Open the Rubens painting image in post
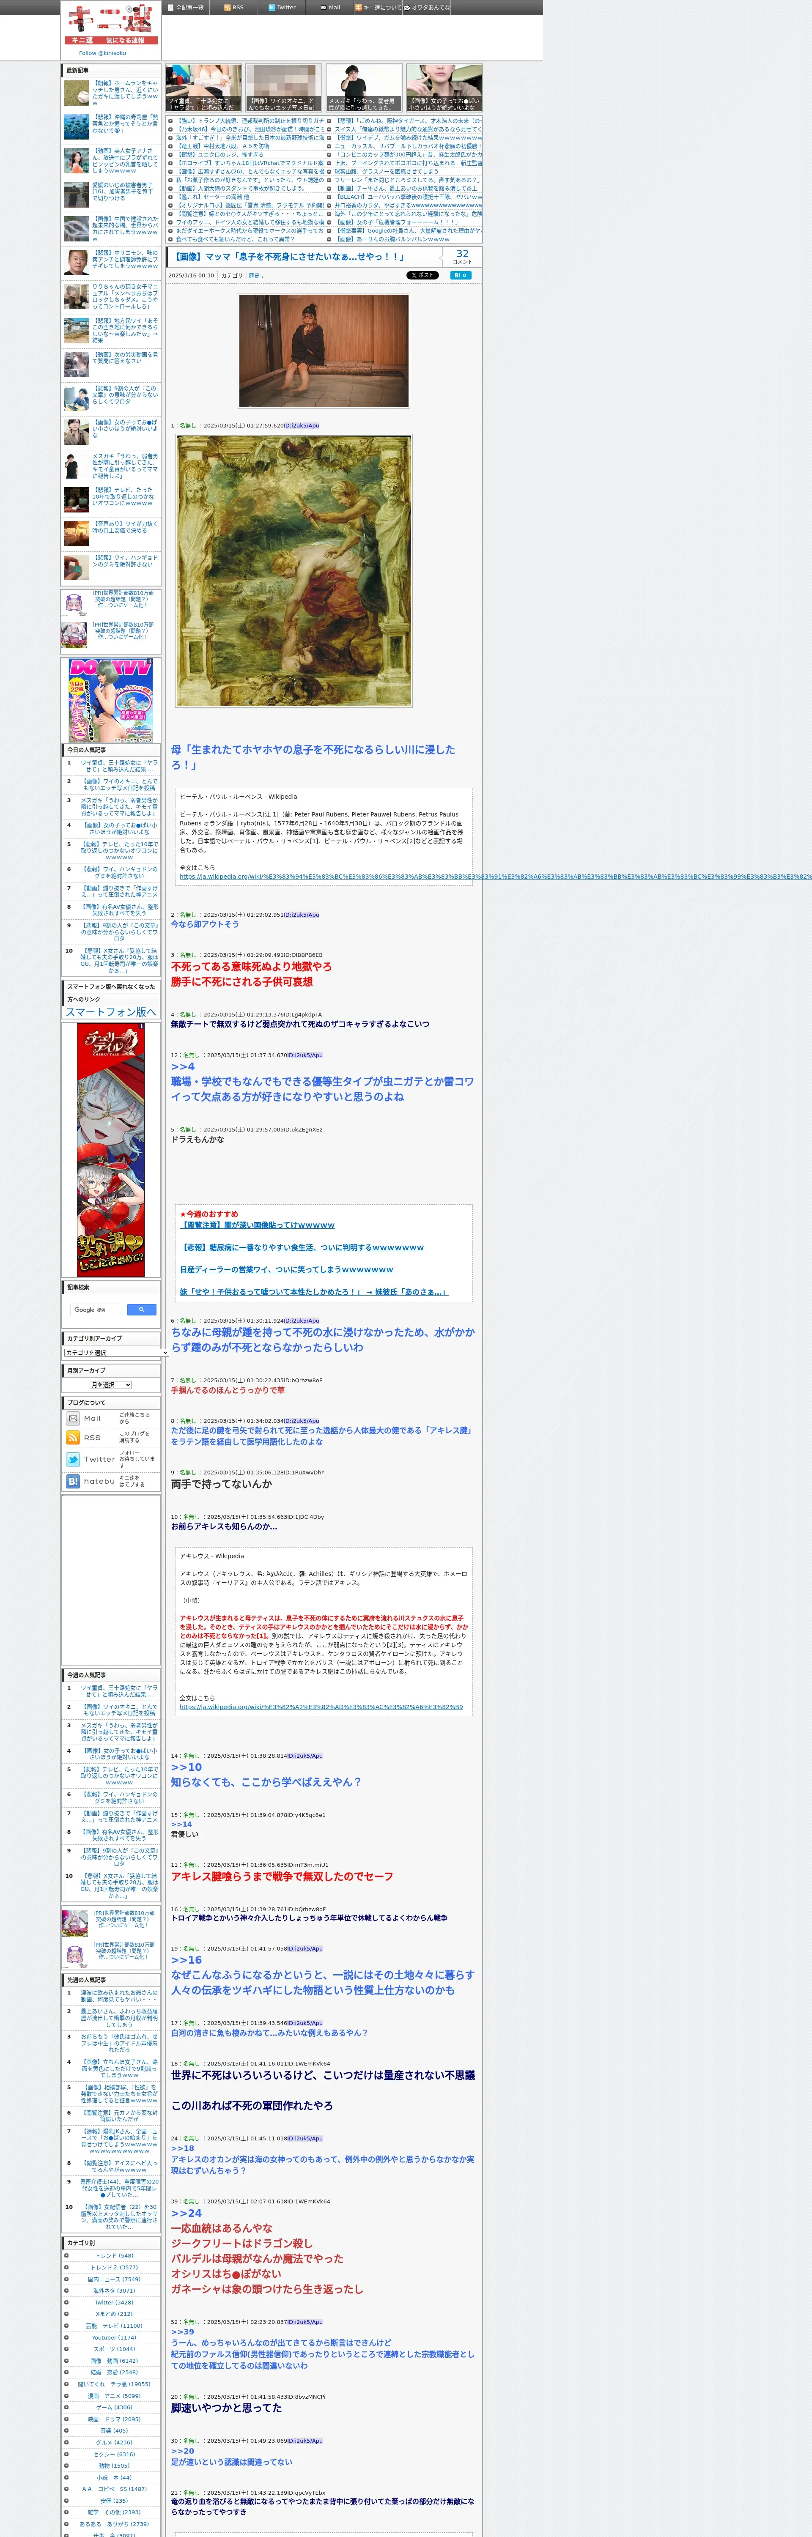This screenshot has width=812, height=2537. click(294, 571)
